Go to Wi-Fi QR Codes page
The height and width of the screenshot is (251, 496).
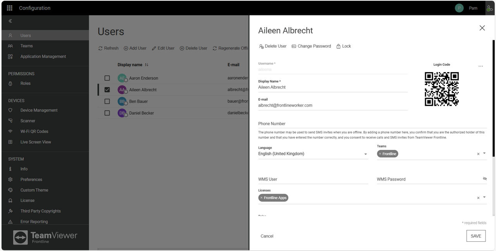coord(34,131)
